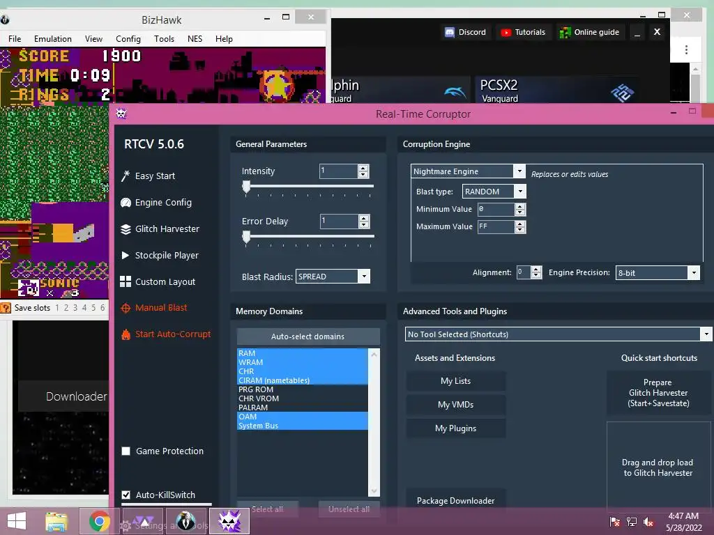Select the PRG ROM domain

[303, 389]
